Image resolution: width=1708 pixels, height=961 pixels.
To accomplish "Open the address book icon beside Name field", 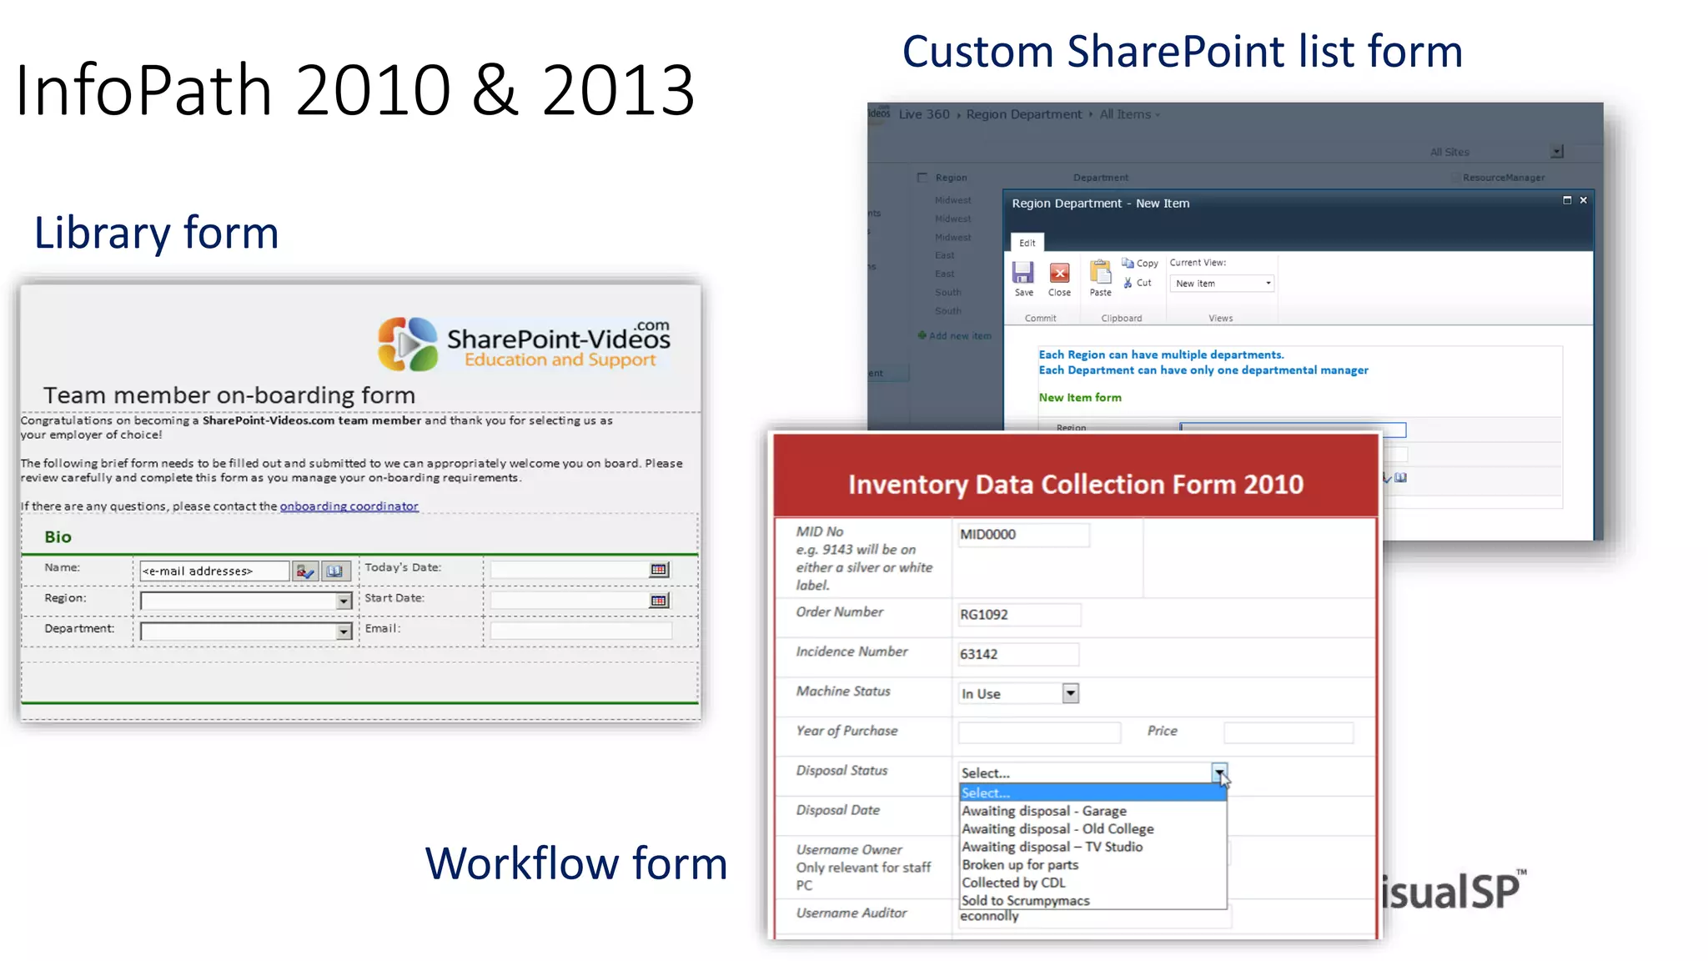I will point(335,571).
